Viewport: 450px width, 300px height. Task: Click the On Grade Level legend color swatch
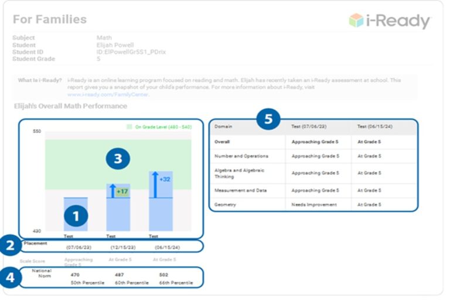coord(129,127)
